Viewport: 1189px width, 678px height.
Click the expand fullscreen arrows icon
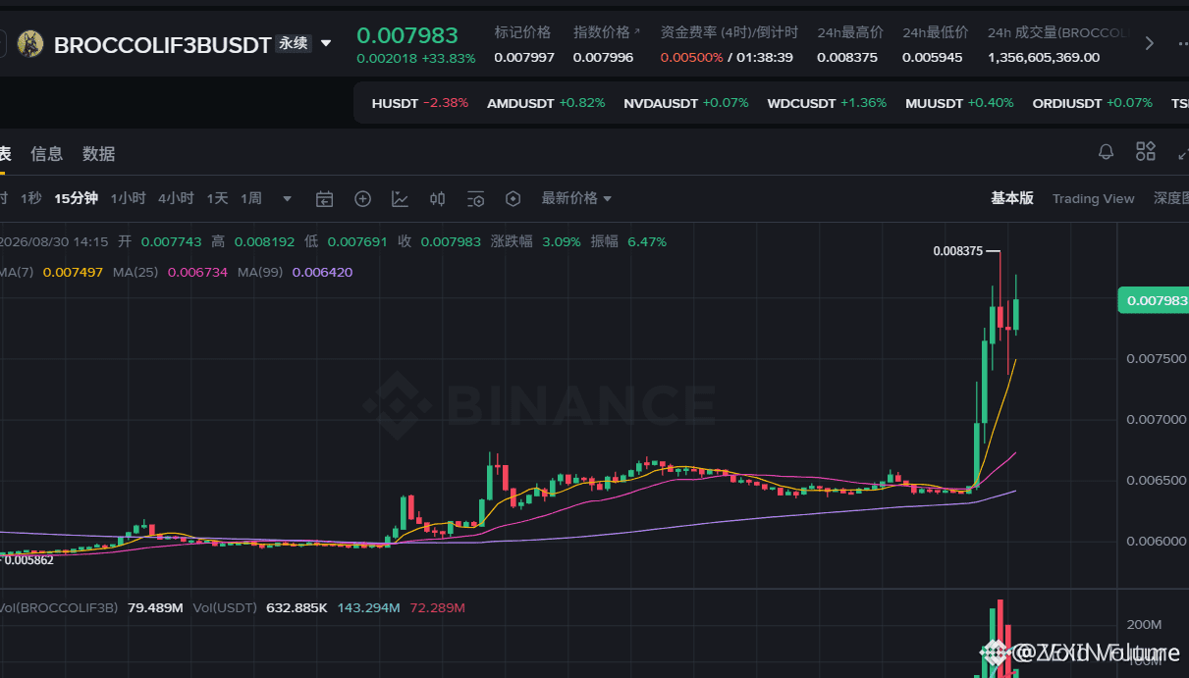1182,152
